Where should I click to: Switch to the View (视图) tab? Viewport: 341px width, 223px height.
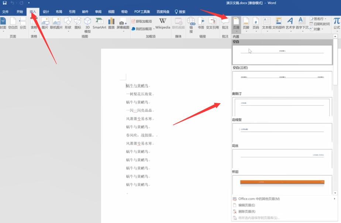pyautogui.click(x=111, y=12)
